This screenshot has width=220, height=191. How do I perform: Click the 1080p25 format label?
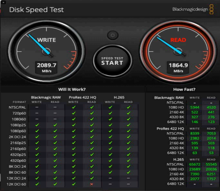pos(18,125)
